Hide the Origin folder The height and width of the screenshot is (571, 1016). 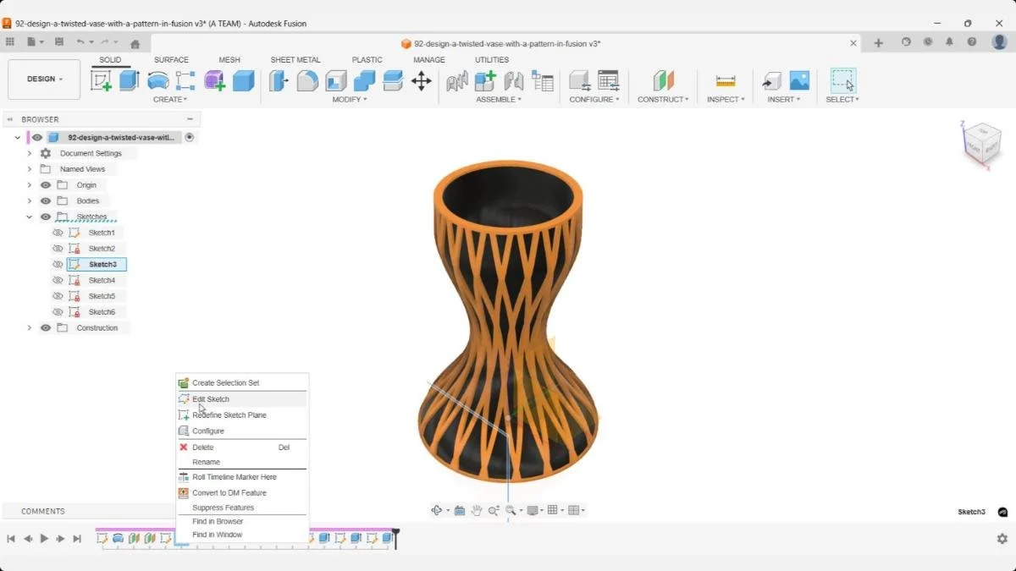pyautogui.click(x=46, y=185)
